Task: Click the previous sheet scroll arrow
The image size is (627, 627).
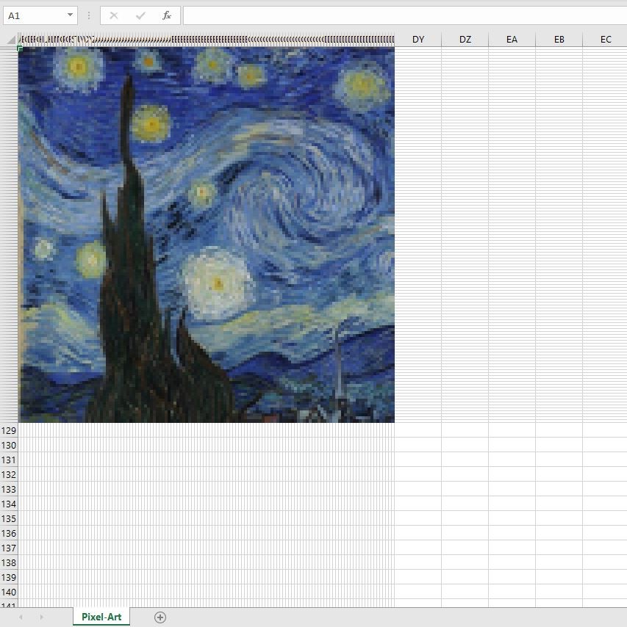Action: [21, 617]
